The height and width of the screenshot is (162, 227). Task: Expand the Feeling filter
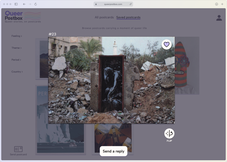[17, 36]
